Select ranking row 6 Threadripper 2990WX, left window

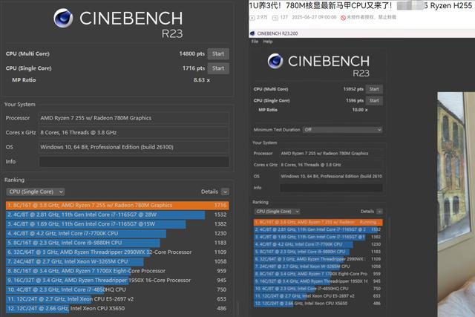click(x=117, y=252)
